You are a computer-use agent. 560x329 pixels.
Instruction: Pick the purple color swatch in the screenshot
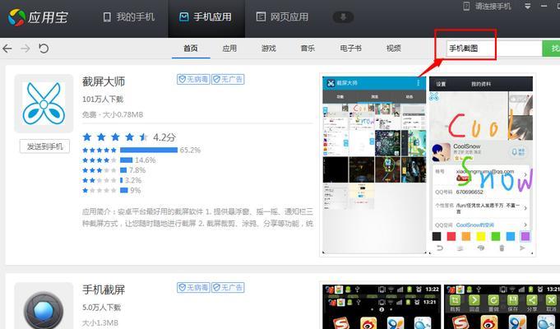pos(525,236)
